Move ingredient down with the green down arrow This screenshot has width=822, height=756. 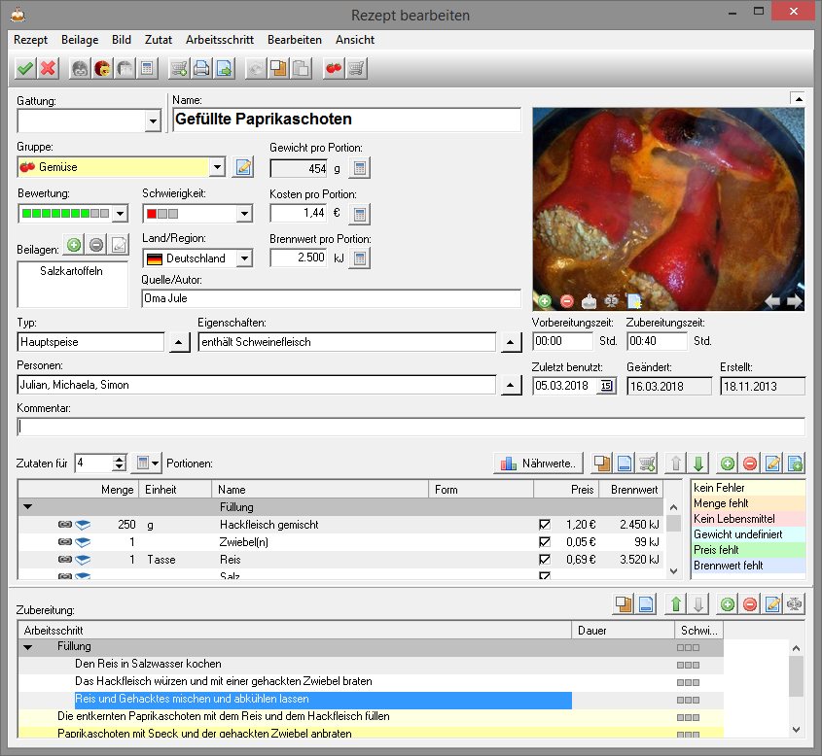[699, 464]
